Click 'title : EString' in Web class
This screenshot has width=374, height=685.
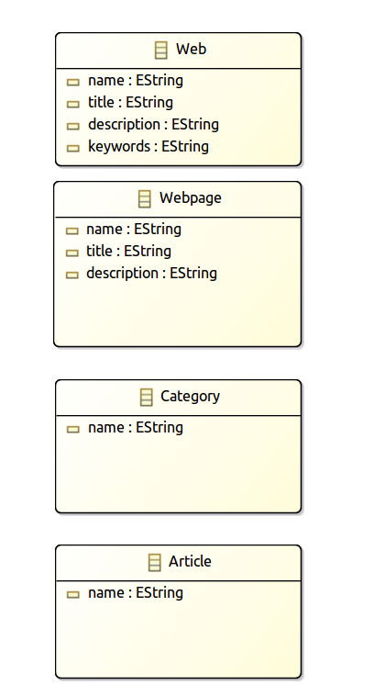(x=130, y=103)
